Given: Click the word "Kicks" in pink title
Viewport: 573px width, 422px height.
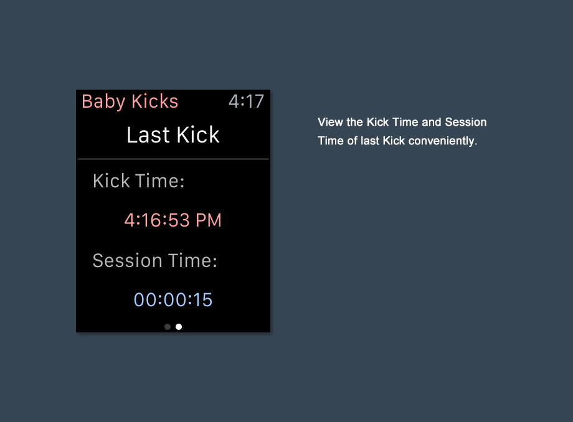Looking at the screenshot, I should point(154,101).
